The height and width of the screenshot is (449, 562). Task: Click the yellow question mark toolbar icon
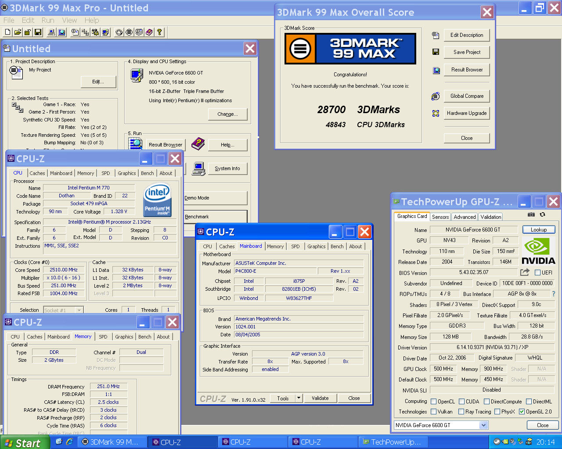coord(159,32)
